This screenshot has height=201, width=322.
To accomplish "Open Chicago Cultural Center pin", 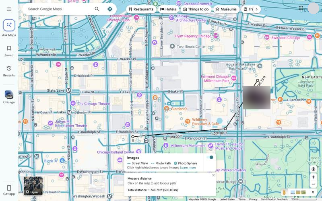I will pos(138,152).
